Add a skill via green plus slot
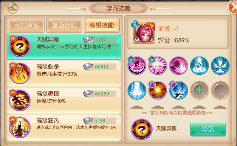The width and height of the screenshot is (237, 146). [199, 90]
